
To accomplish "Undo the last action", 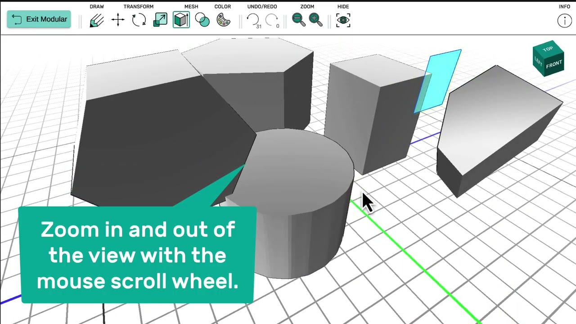I will click(x=253, y=20).
